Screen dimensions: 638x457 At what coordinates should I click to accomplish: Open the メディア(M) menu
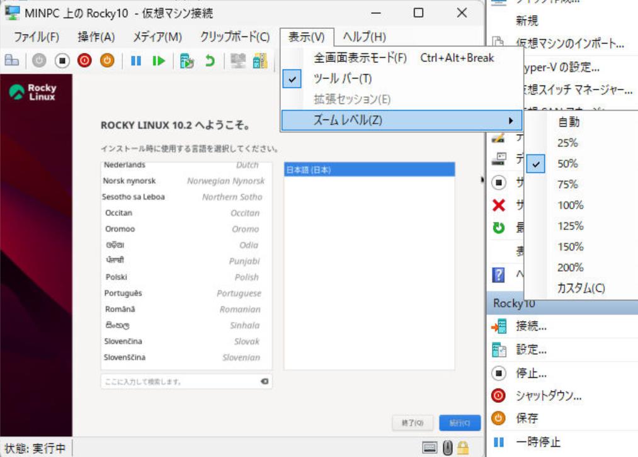157,37
